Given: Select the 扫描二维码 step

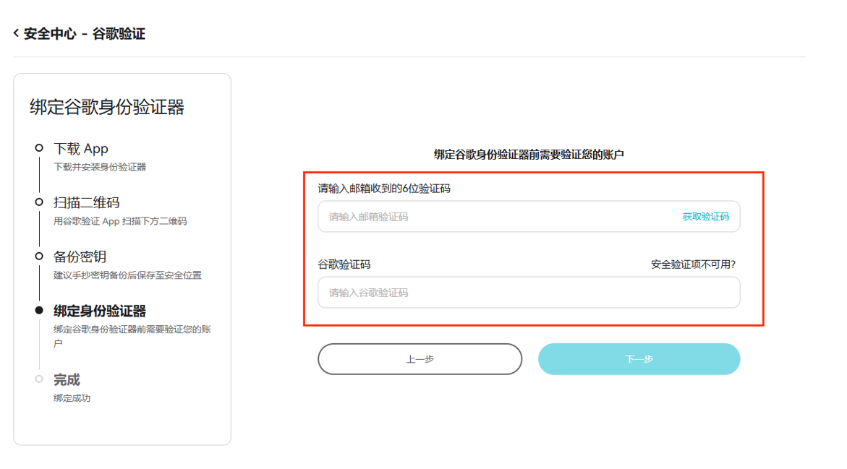Looking at the screenshot, I should coord(86,202).
